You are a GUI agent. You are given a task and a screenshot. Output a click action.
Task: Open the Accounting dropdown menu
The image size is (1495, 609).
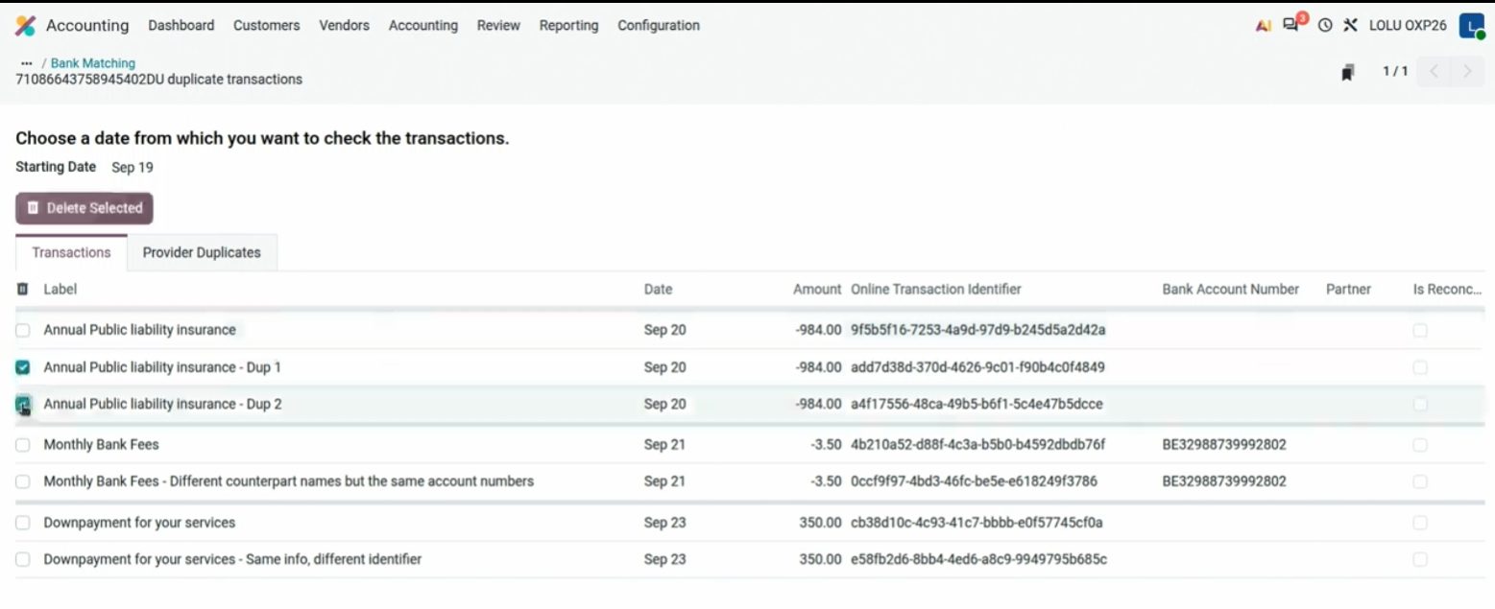(422, 26)
